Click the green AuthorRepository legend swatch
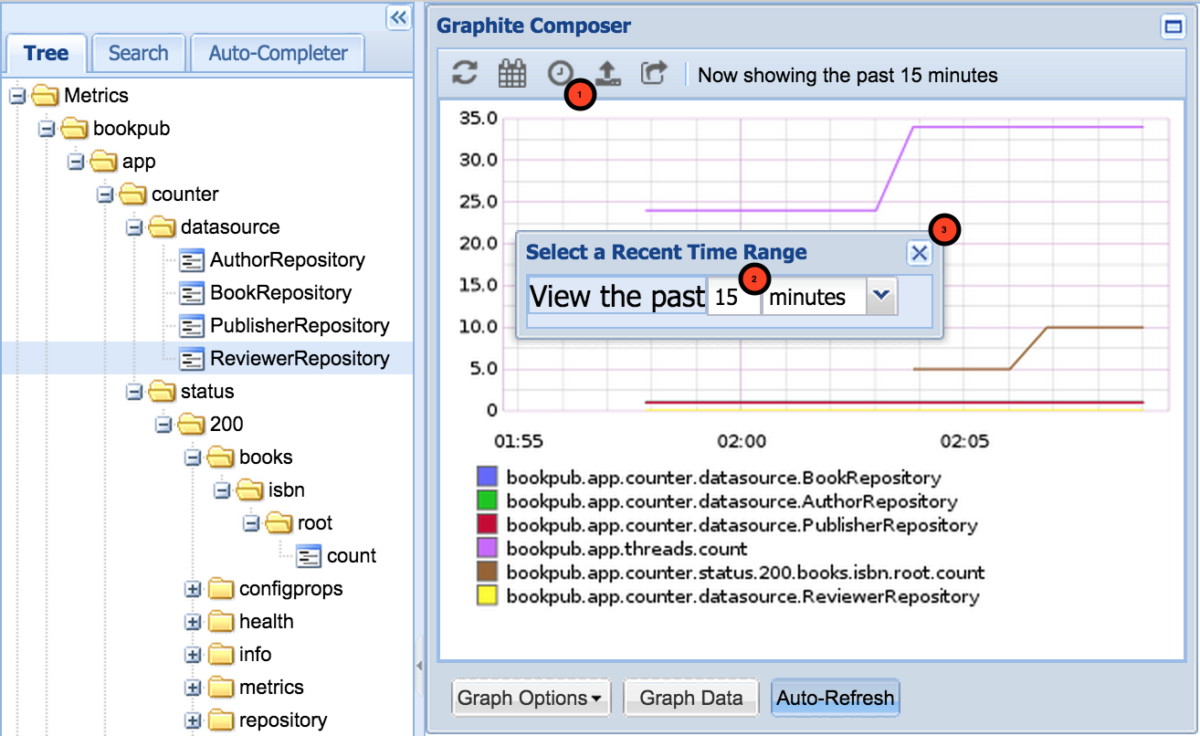 click(x=487, y=501)
